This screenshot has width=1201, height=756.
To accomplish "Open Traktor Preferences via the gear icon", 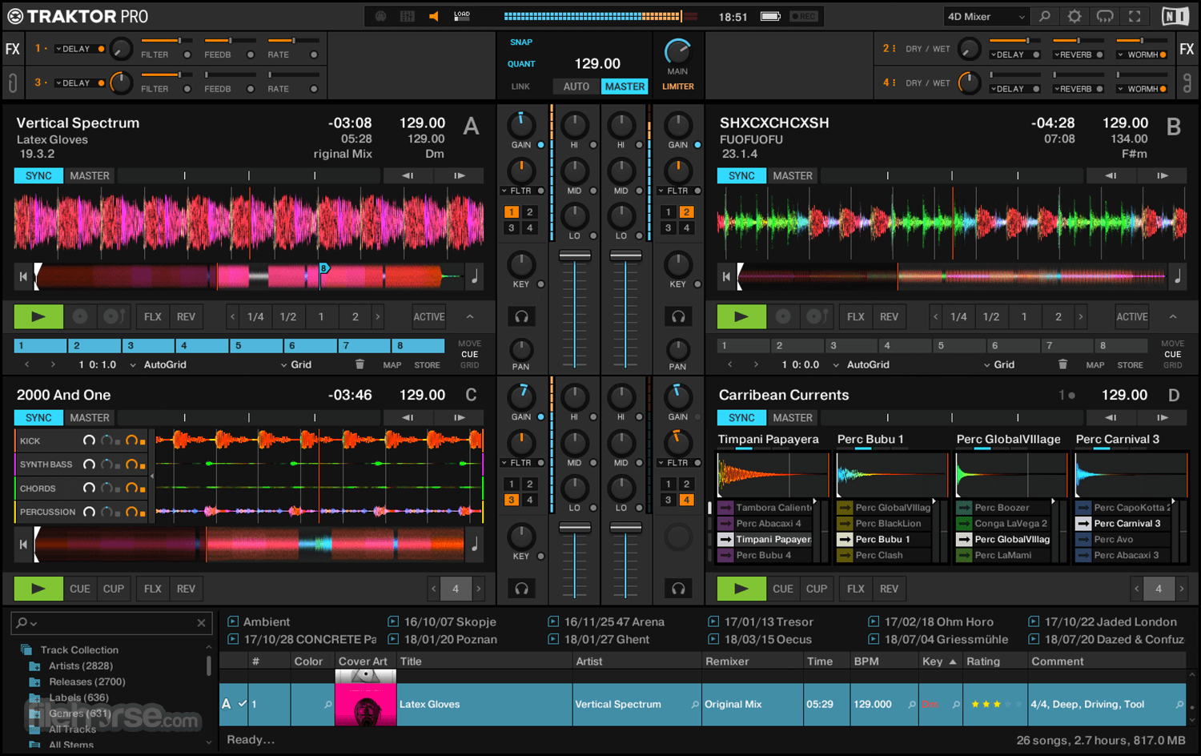I will click(1074, 15).
